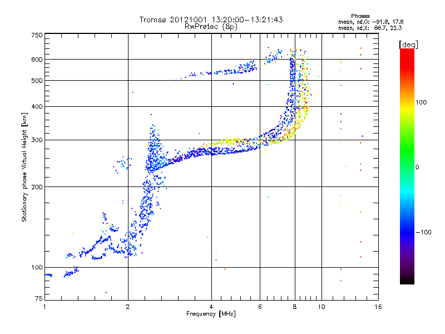Screen dimensions: 445x334
Task: Click the phase color scale bar
Action: tap(407, 166)
